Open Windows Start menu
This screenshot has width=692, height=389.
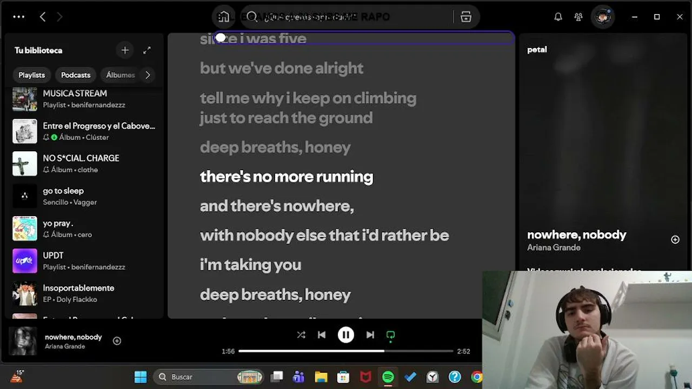coord(141,377)
